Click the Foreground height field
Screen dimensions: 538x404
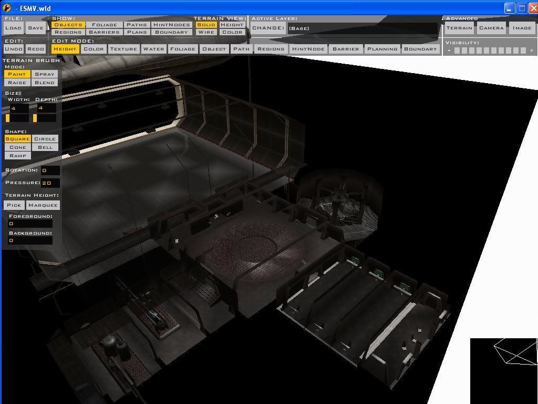30,224
